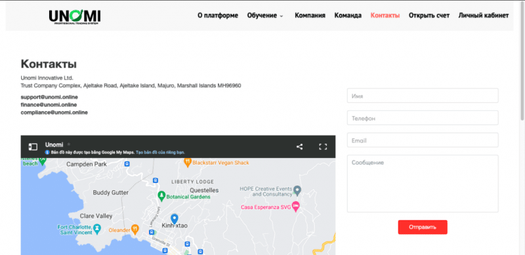The image size is (525, 255).
Task: Click the UNOMI logo
Action: 75,16
